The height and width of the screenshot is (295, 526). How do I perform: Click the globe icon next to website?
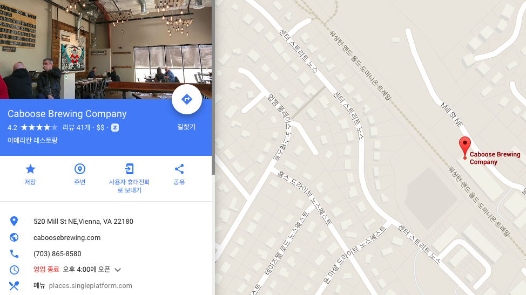14,237
